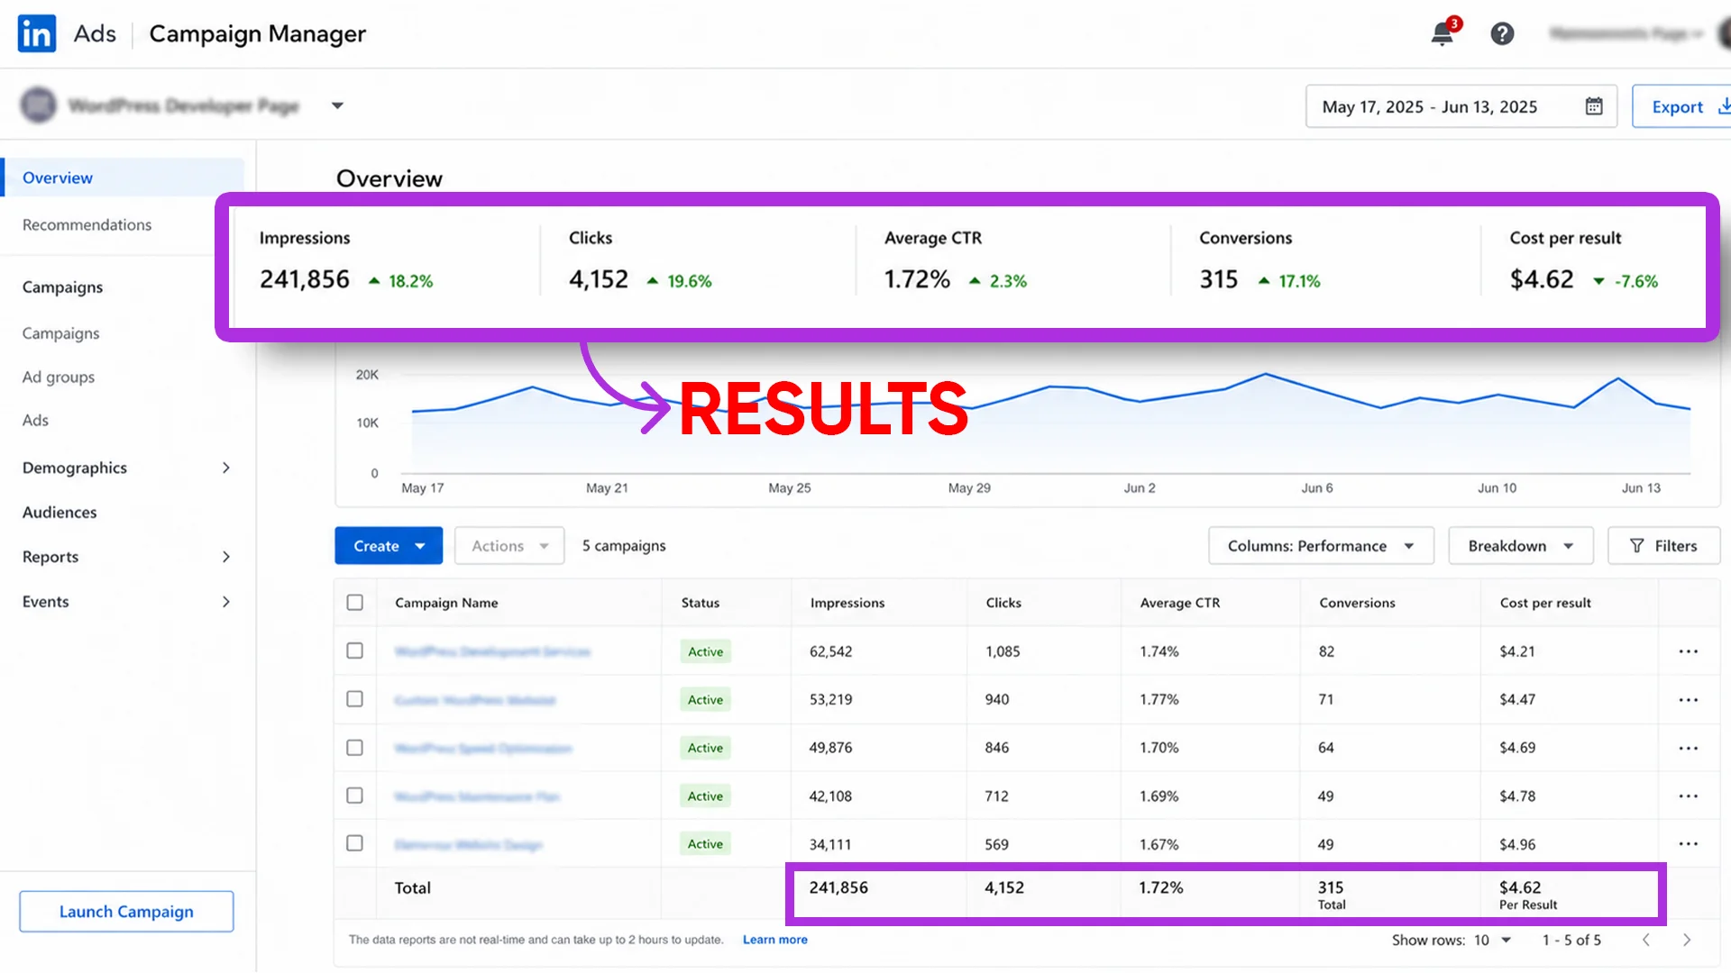Open the Actions dropdown
This screenshot has width=1731, height=973.
click(x=509, y=546)
